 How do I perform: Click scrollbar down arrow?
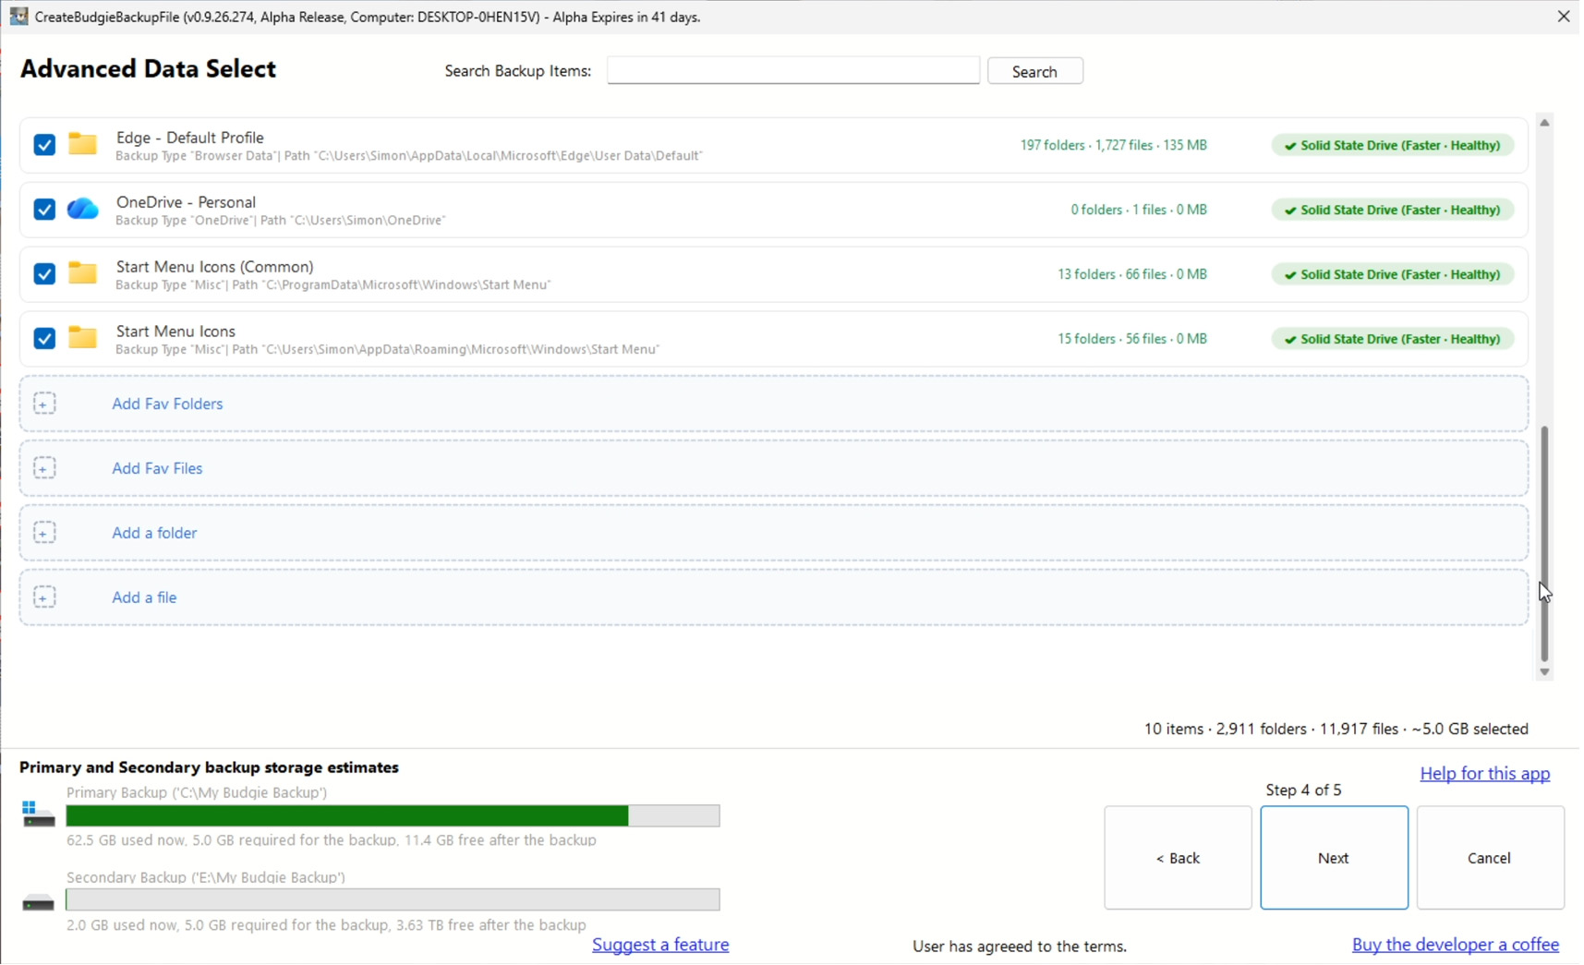1544,672
